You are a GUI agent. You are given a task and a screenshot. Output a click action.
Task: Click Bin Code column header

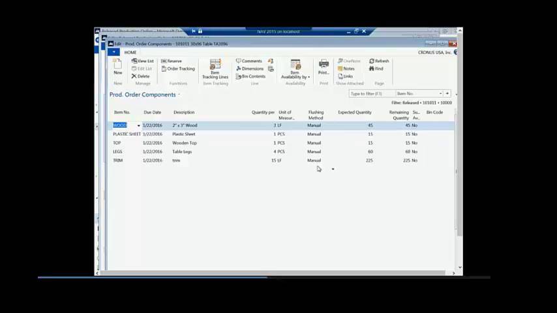434,112
